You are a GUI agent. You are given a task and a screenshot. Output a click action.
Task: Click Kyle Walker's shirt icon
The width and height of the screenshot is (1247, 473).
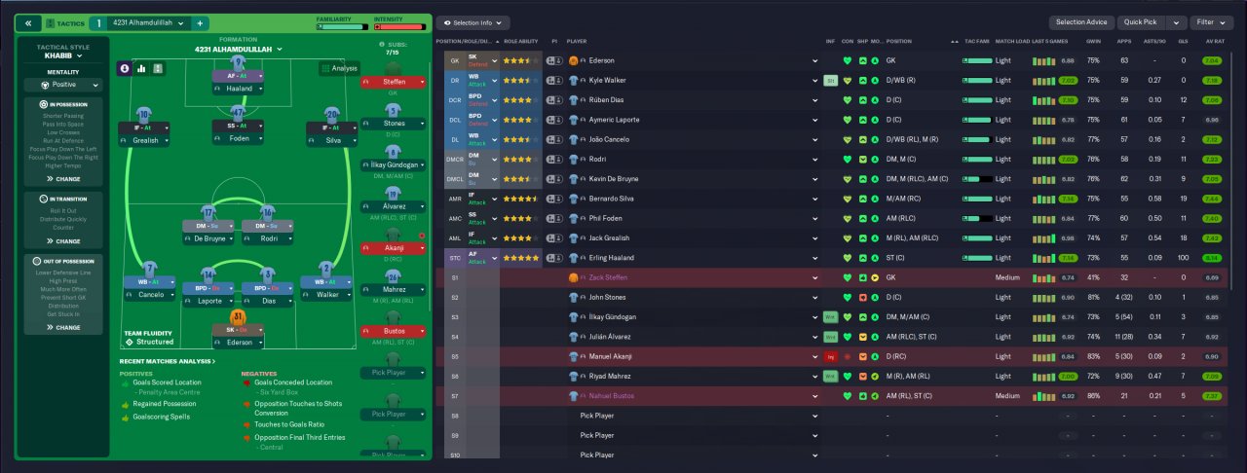coord(573,80)
